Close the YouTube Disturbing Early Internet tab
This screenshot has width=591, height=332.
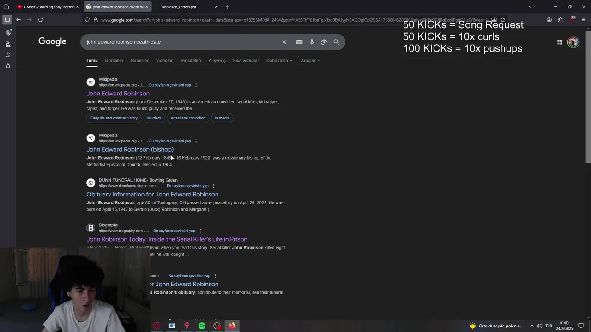[x=78, y=7]
